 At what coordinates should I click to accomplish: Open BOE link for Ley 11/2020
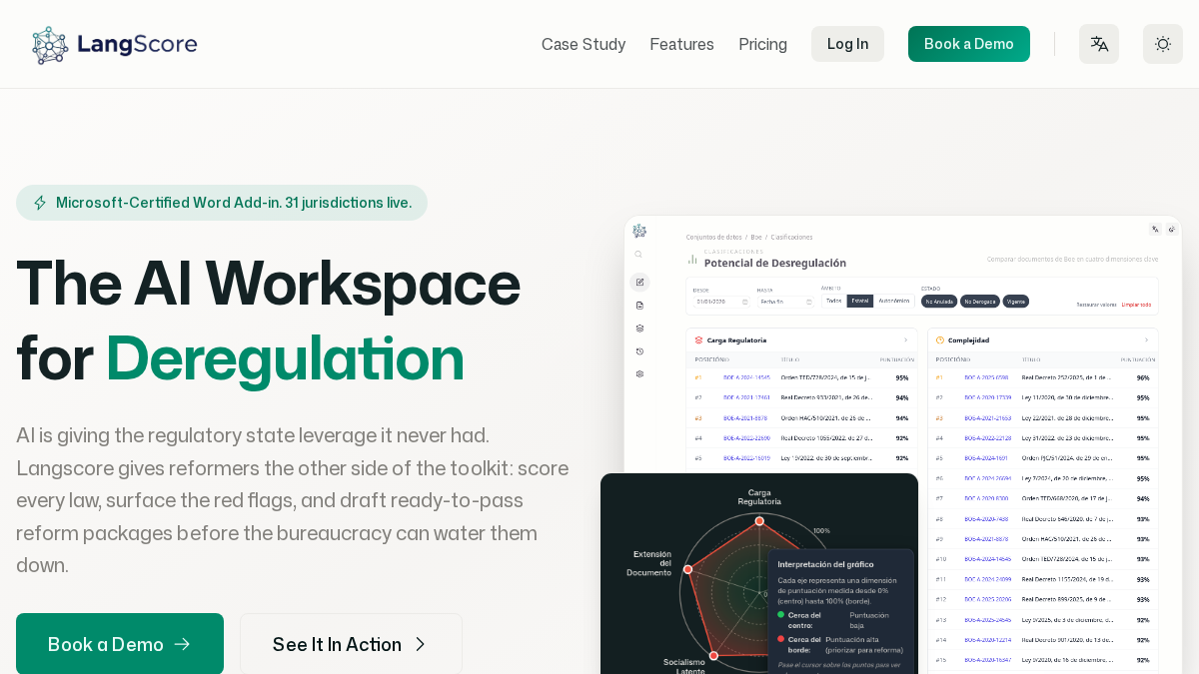pos(986,397)
